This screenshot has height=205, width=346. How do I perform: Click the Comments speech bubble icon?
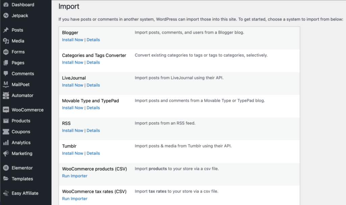[6, 74]
